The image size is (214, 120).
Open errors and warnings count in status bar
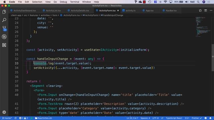[23, 118]
